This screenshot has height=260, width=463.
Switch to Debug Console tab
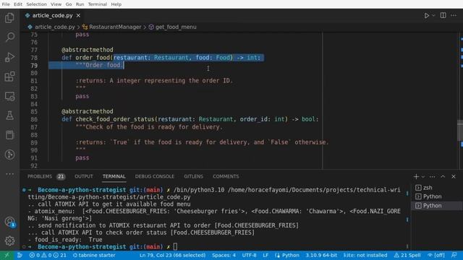(154, 176)
